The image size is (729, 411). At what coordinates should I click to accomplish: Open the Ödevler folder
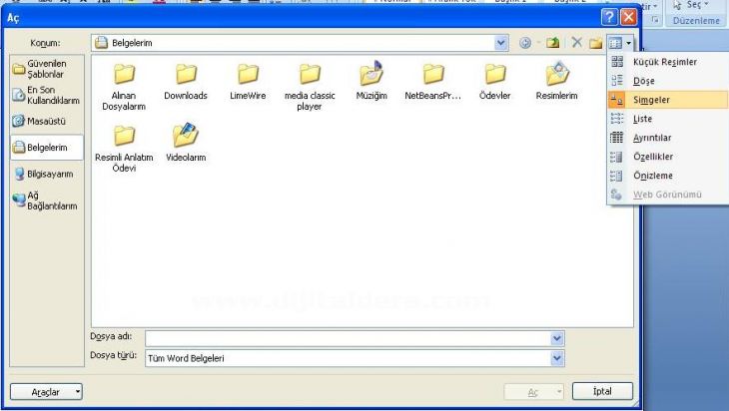point(494,82)
